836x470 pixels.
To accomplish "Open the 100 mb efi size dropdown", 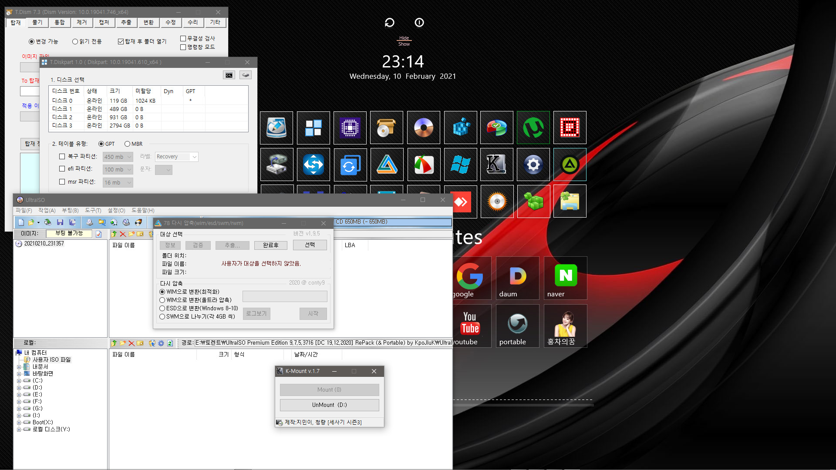I will [118, 169].
